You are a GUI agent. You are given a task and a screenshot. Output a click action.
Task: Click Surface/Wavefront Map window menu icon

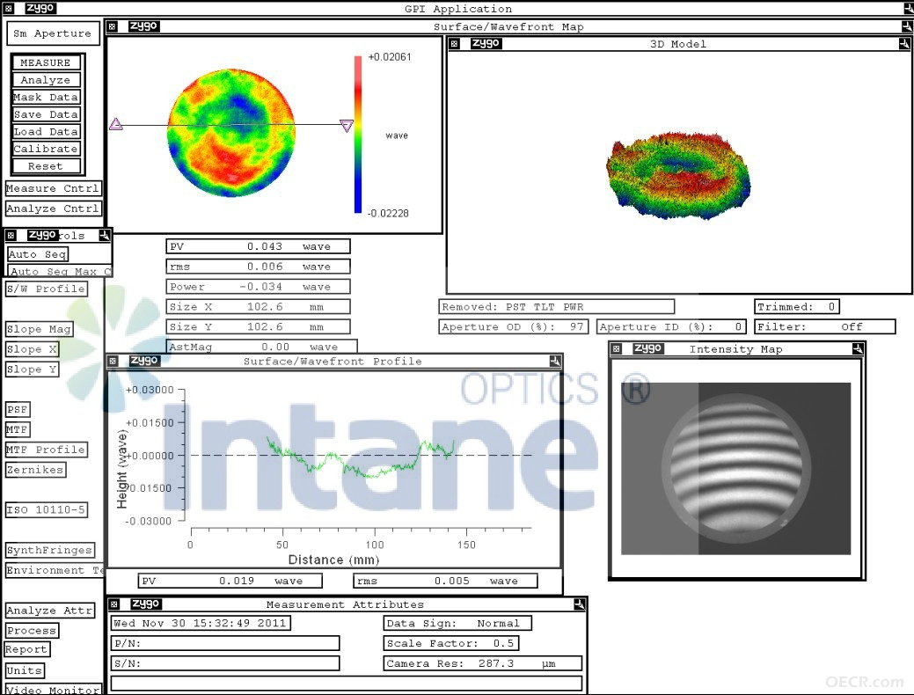pos(113,26)
